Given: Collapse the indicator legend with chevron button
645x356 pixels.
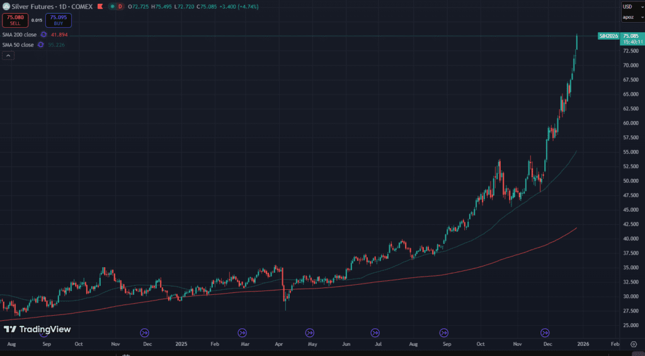Looking at the screenshot, I should click(x=8, y=55).
